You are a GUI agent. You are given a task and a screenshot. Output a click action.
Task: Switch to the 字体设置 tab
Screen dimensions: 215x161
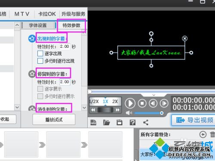click(x=38, y=25)
